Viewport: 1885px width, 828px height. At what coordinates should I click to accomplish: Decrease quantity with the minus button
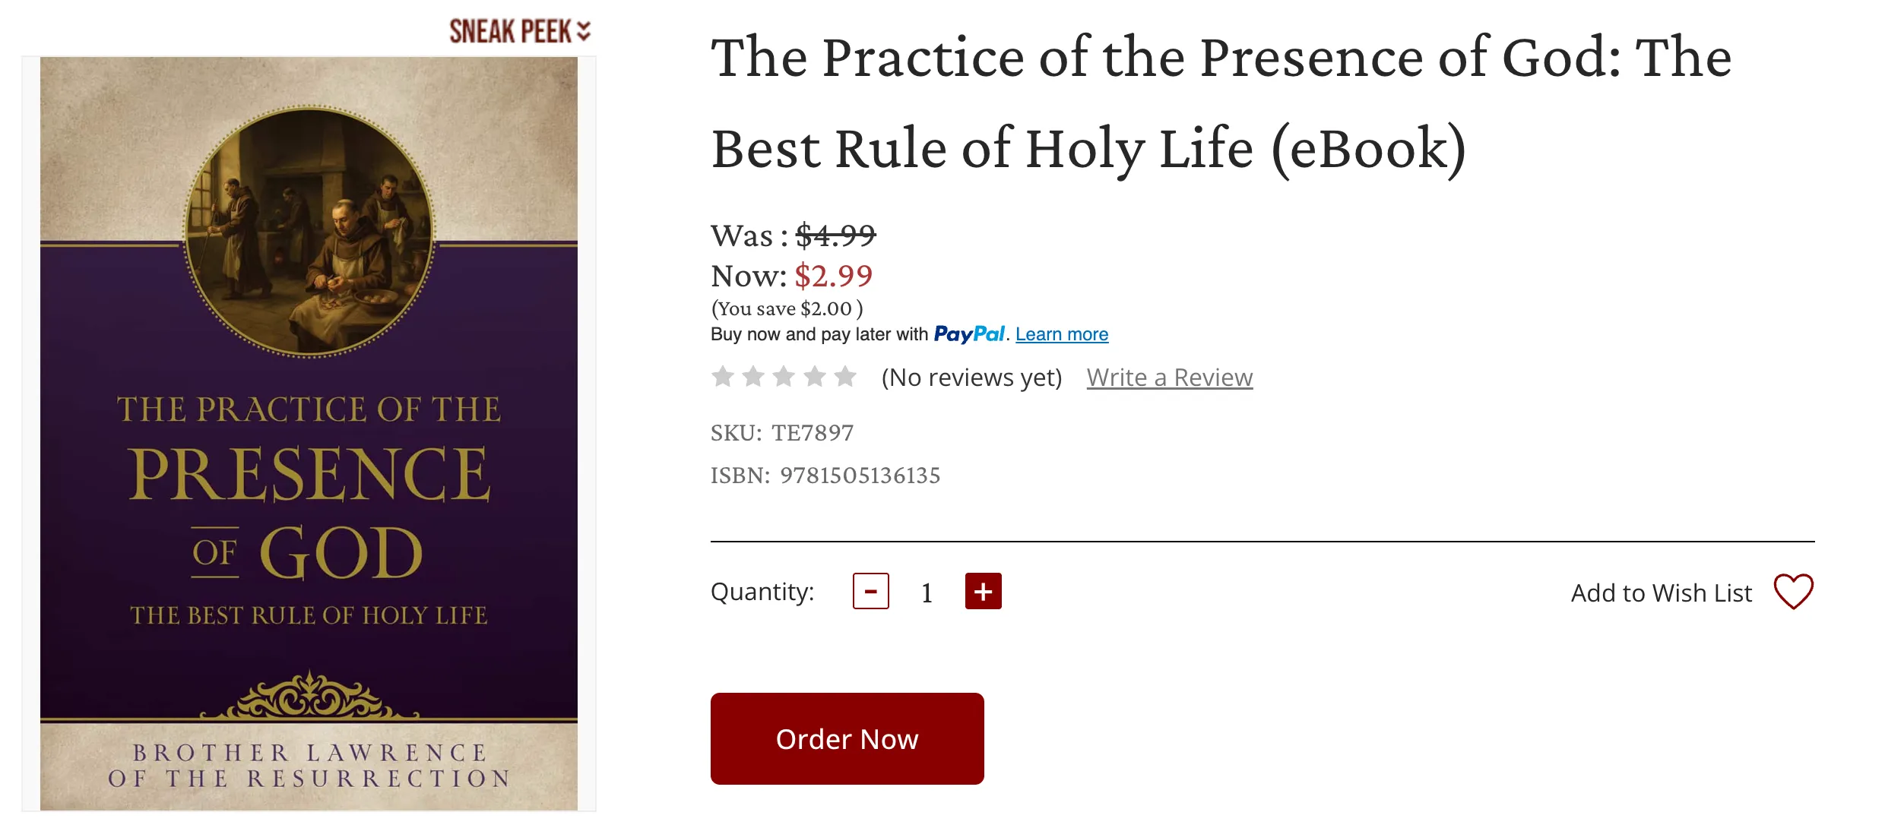[870, 591]
